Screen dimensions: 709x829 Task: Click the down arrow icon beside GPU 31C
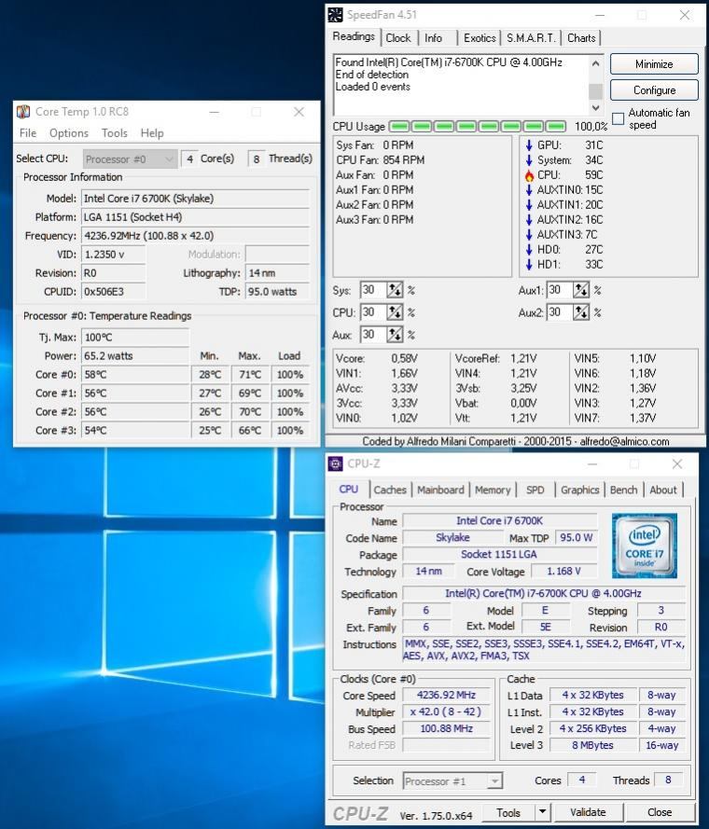(x=529, y=145)
